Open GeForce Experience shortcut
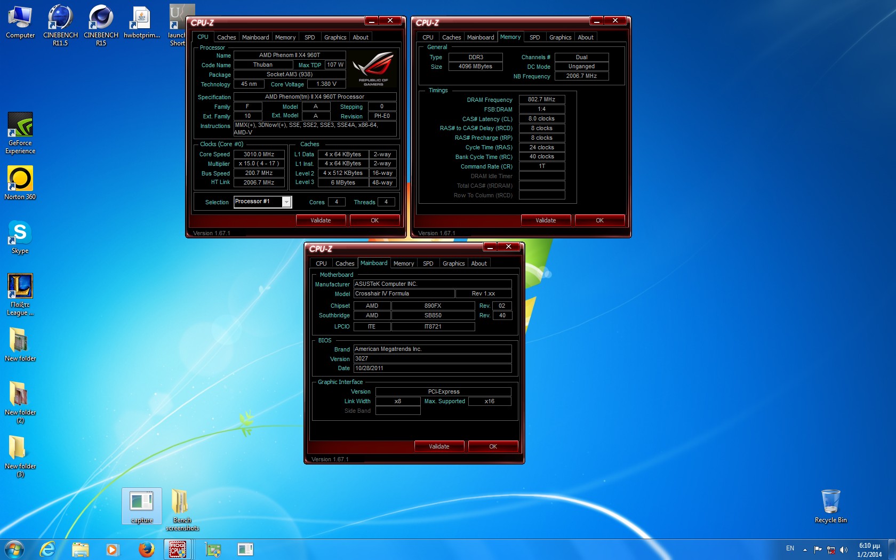 20,133
